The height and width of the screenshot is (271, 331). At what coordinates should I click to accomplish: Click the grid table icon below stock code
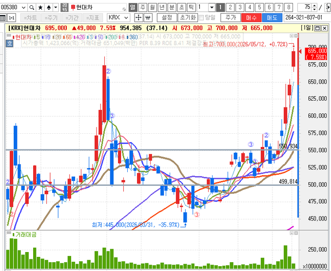pyautogui.click(x=2, y=18)
